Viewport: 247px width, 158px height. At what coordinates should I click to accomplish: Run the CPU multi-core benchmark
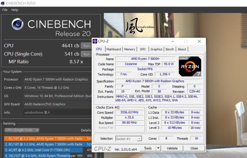pos(86,46)
